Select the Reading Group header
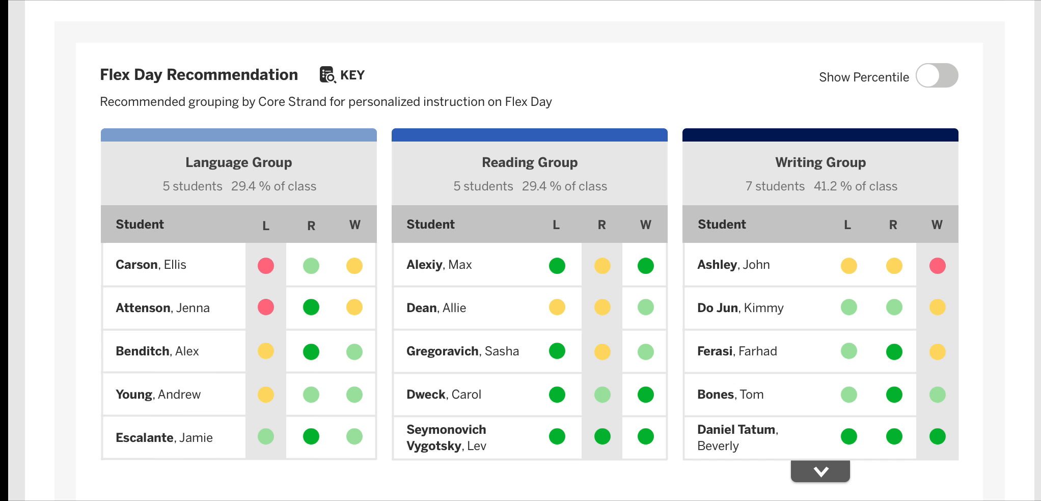 (x=530, y=162)
